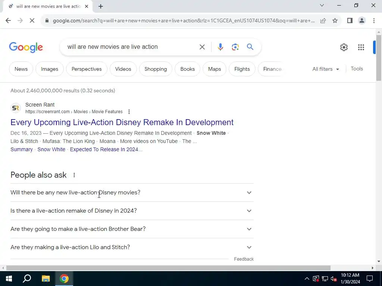382x286 pixels.
Task: Click Chrome icon in taskbar
Action: 64,279
